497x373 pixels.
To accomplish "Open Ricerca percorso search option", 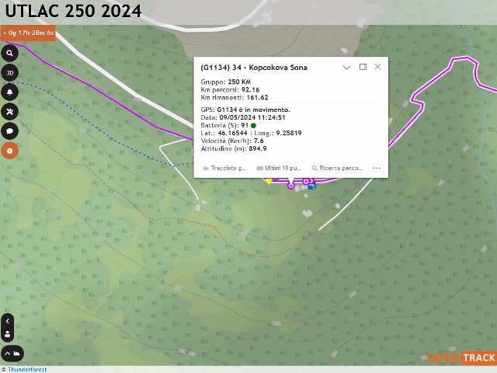I will click(x=337, y=168).
